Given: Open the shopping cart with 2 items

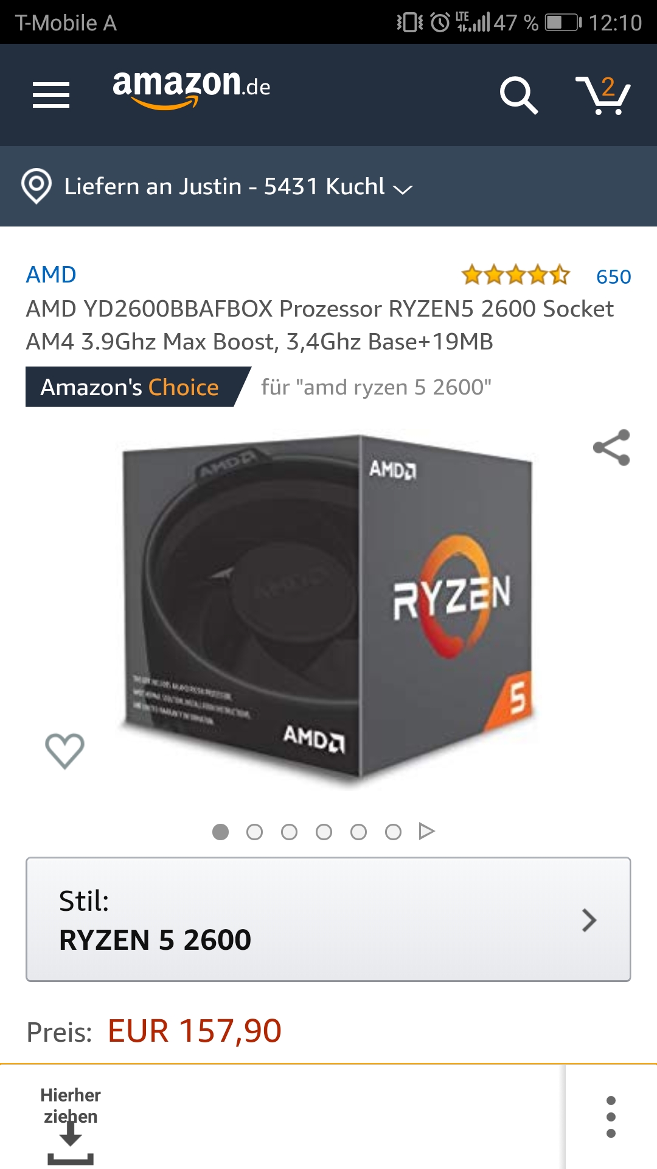Looking at the screenshot, I should click(x=603, y=95).
